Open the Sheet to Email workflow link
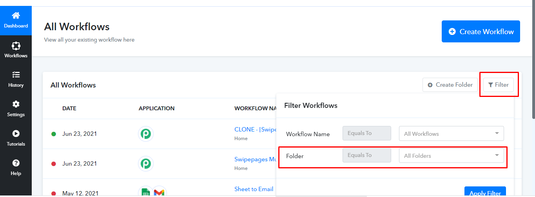The width and height of the screenshot is (535, 197). (254, 189)
